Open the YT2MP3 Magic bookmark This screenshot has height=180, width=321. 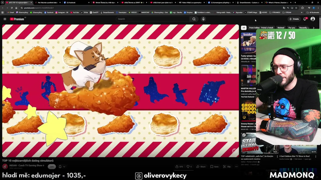251,12
